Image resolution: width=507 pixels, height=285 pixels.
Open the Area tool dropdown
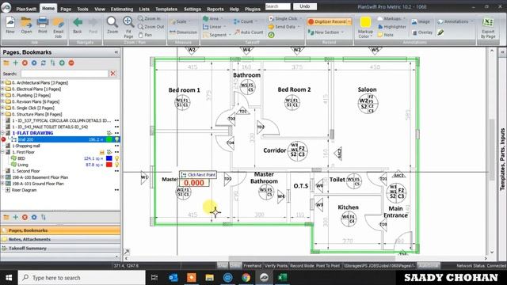point(222,19)
